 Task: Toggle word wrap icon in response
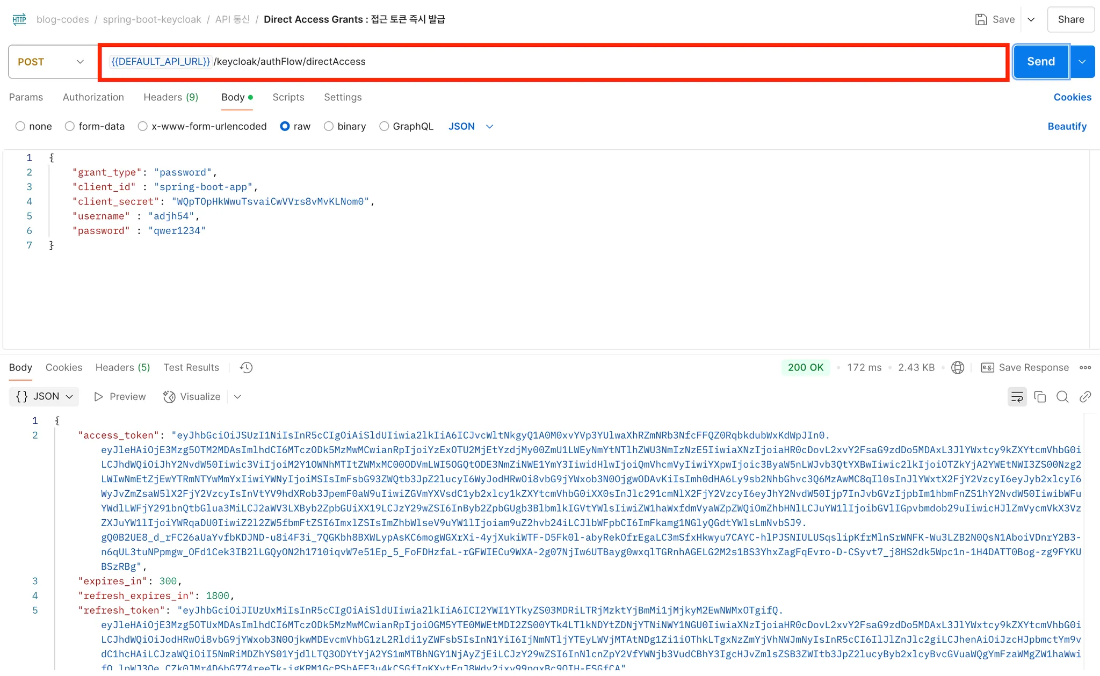[1017, 397]
